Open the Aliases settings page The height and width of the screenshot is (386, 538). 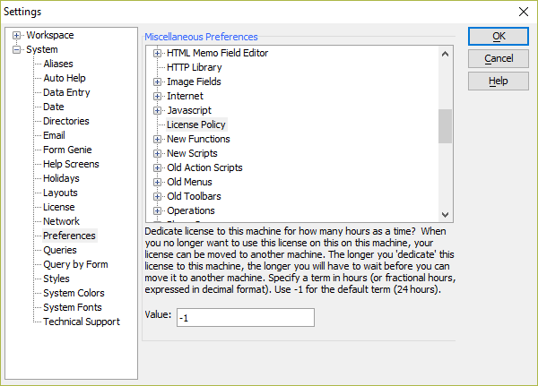coord(58,64)
